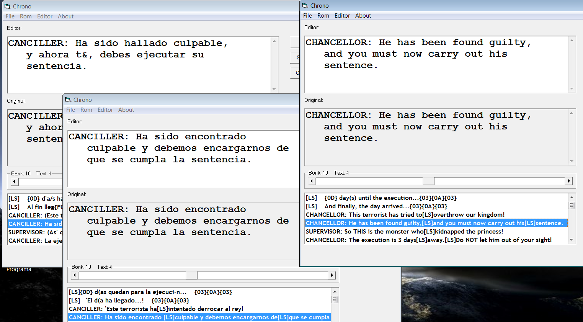Select 'CANCILLER: La eje' row in 'hallado' window
Viewport: 583px width, 322px height.
(x=35, y=241)
